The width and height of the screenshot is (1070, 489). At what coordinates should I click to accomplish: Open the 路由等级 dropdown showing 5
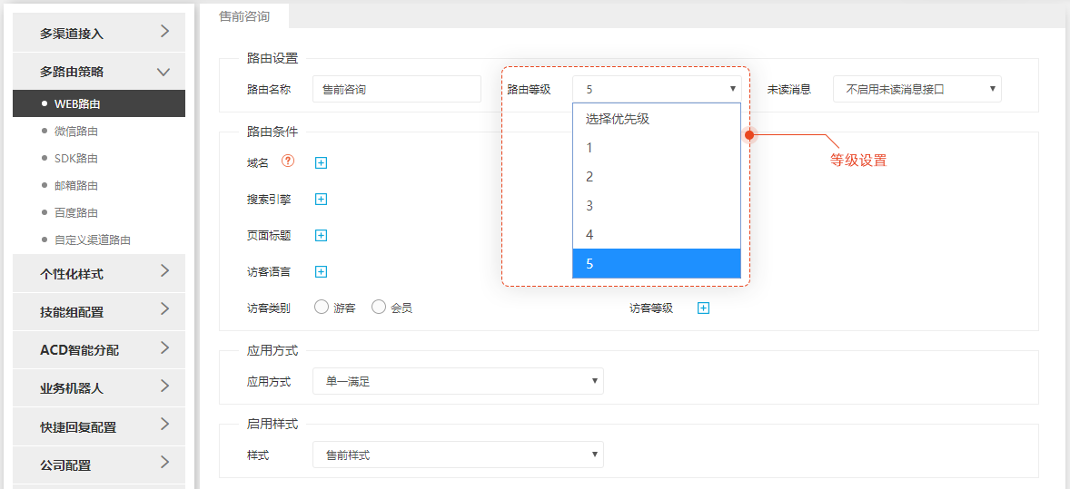tap(657, 89)
